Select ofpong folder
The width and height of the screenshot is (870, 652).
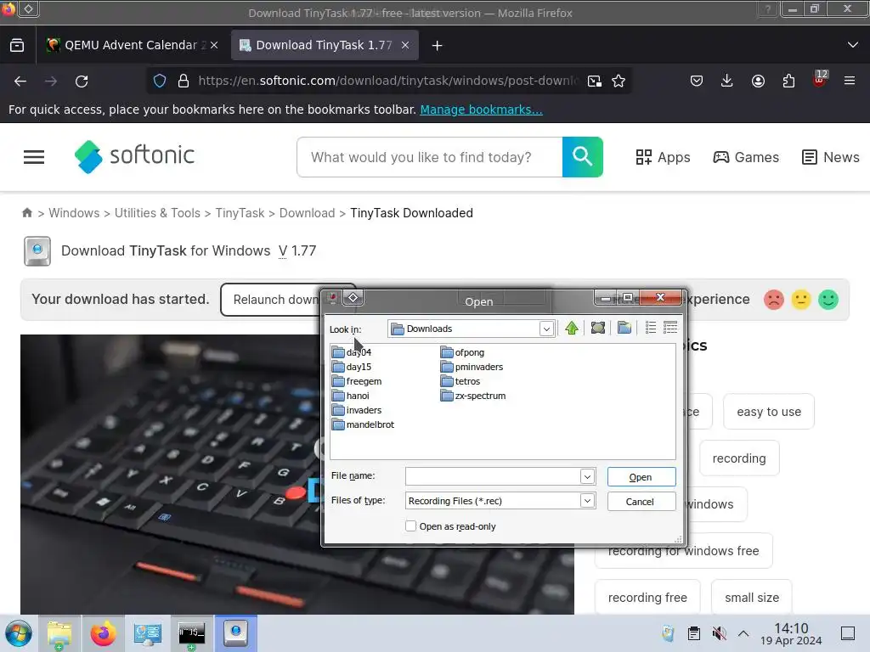(462, 352)
